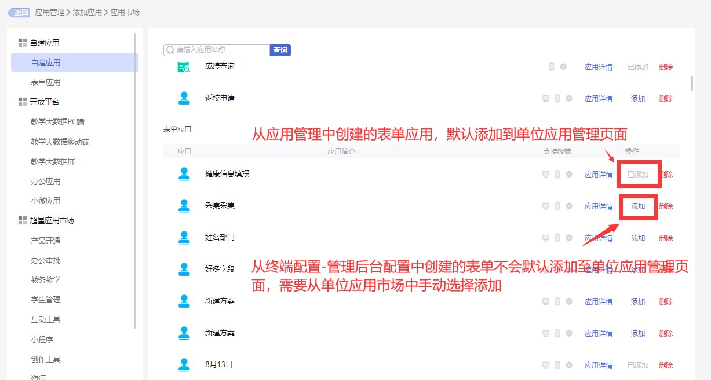
Task: Click the mobile terminal icon for 成绩查询
Action: pyautogui.click(x=552, y=67)
